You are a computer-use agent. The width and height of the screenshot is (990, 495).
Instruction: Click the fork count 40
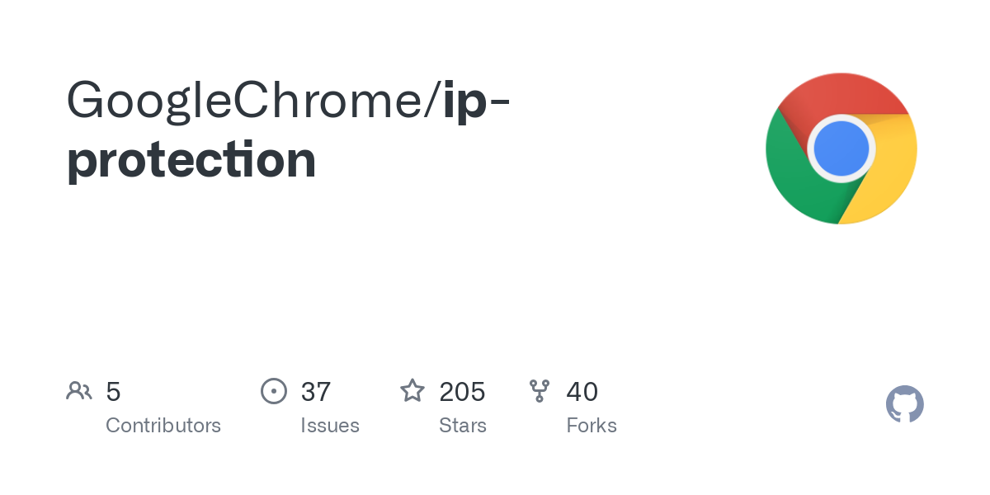582,391
